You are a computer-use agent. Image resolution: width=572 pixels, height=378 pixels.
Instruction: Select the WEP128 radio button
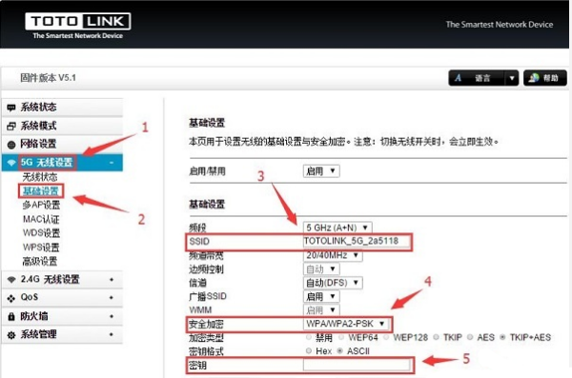click(x=387, y=337)
